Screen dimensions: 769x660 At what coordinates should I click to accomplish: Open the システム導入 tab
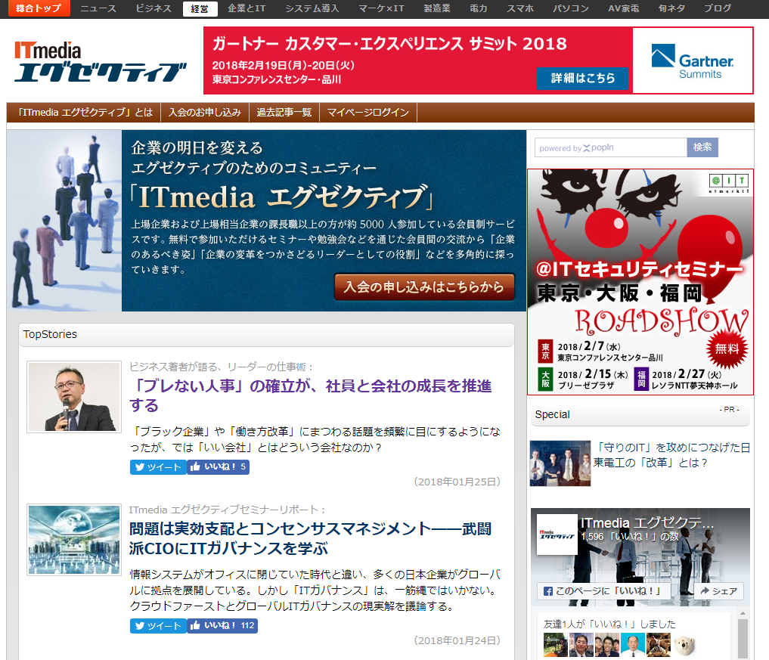pyautogui.click(x=312, y=8)
